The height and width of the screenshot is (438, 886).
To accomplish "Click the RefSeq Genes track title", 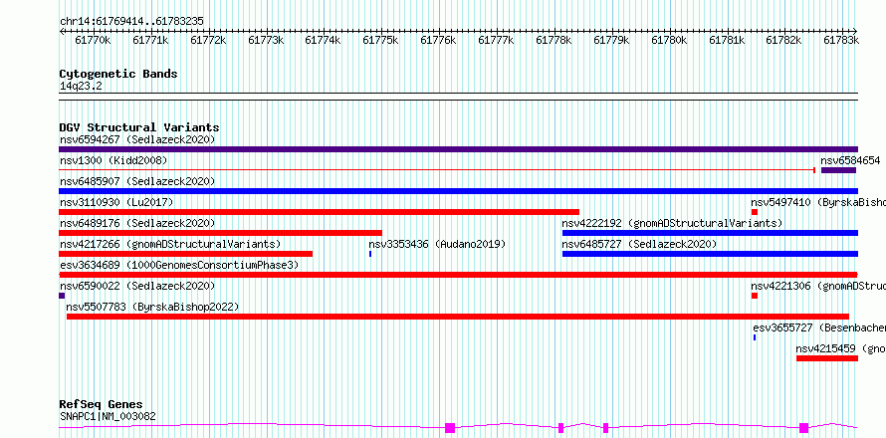I will [x=102, y=405].
